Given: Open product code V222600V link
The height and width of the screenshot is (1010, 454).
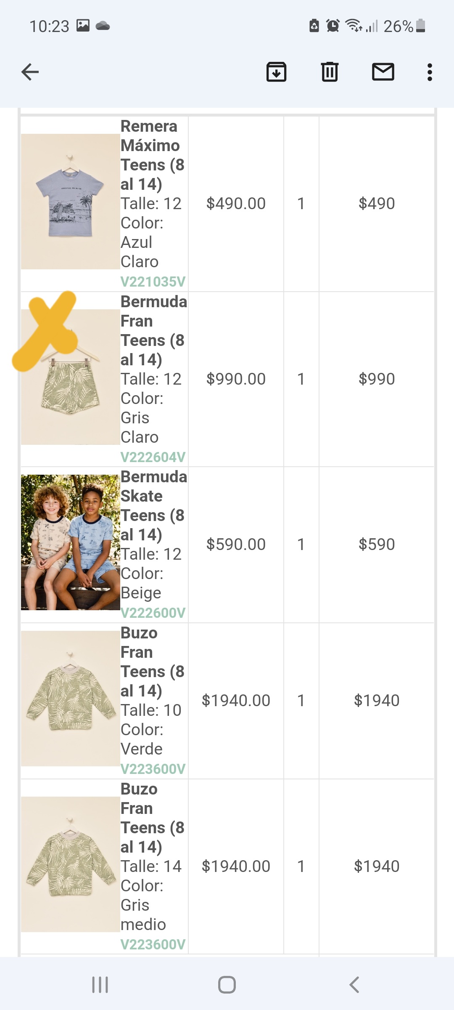Looking at the screenshot, I should (x=153, y=613).
